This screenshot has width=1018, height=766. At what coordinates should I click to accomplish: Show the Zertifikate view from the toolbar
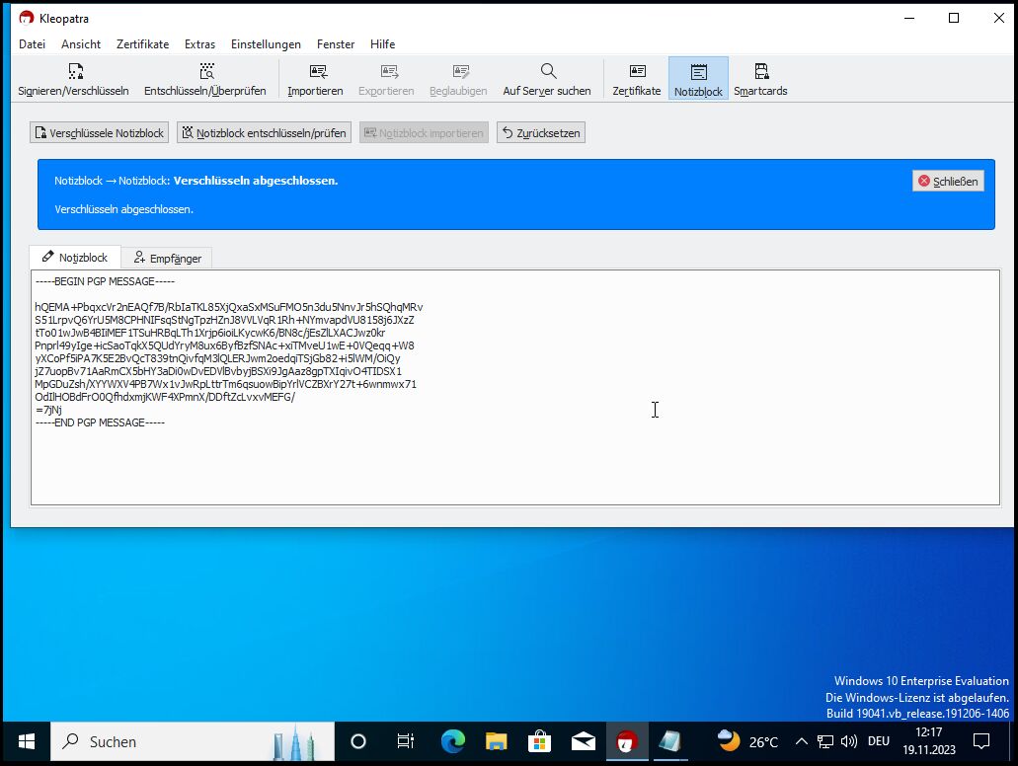pyautogui.click(x=637, y=72)
